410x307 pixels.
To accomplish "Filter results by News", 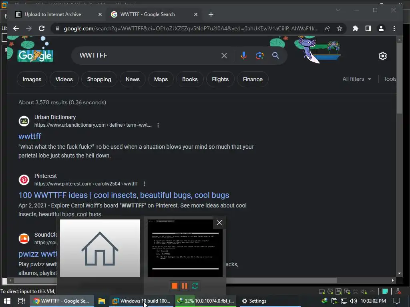I will click(133, 80).
